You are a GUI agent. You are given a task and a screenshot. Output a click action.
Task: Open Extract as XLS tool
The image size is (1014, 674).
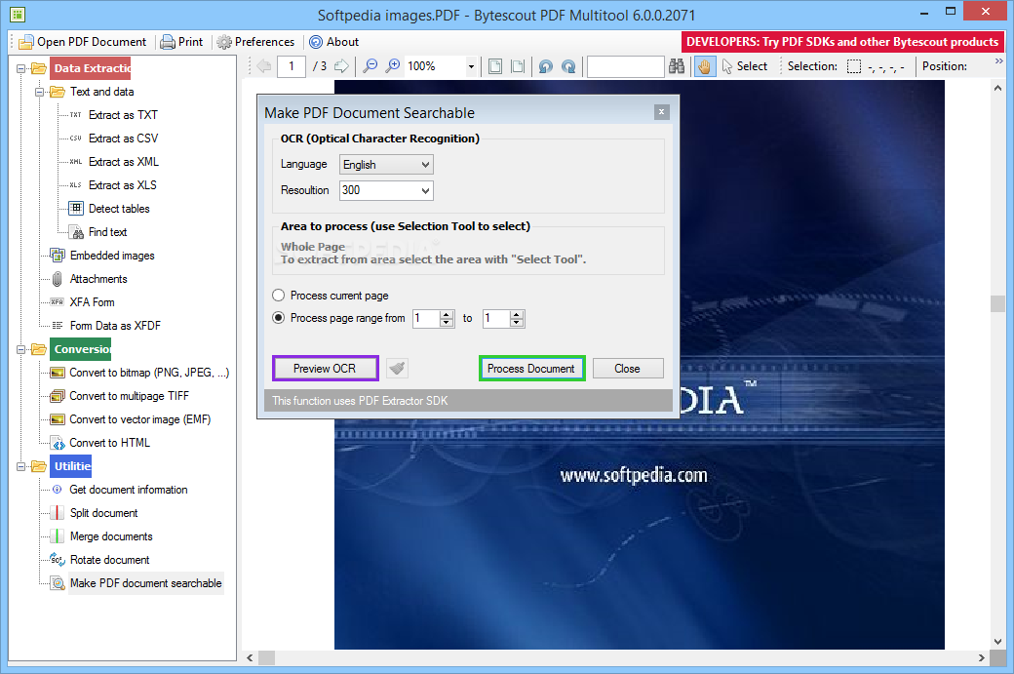[122, 185]
